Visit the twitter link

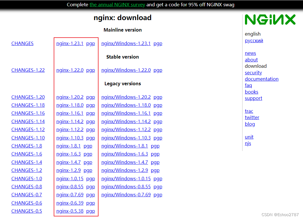[252, 117]
